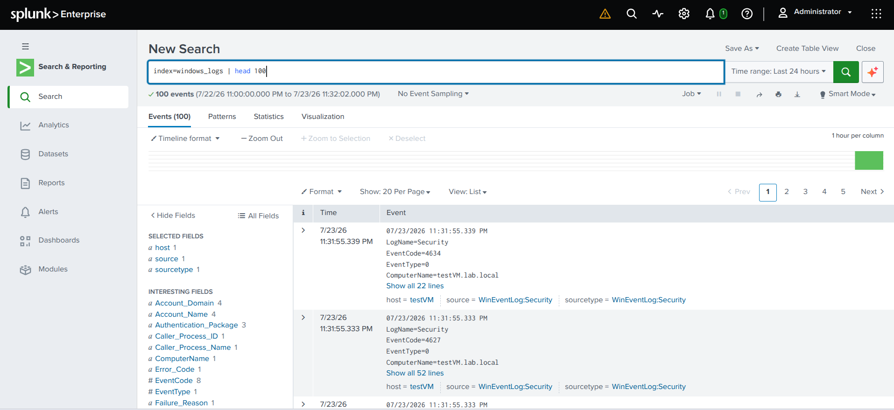Viewport: 894px width, 410px height.
Task: Click Create Table View
Action: click(x=808, y=49)
